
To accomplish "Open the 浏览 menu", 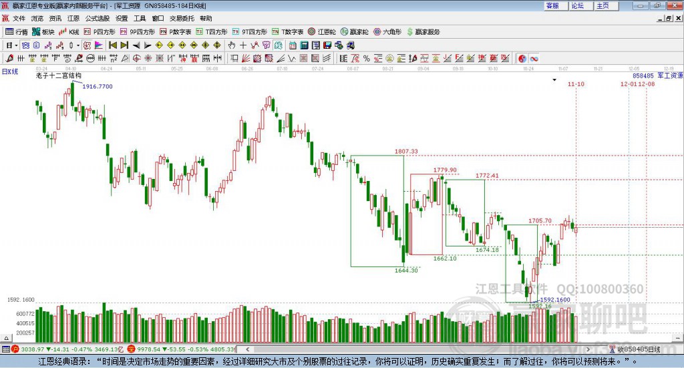I will (37, 18).
